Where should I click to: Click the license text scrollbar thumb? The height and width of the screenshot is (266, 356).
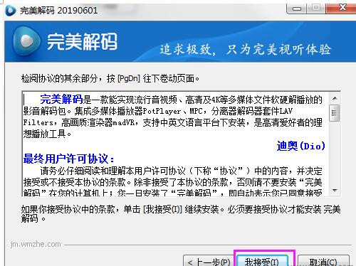click(x=335, y=113)
